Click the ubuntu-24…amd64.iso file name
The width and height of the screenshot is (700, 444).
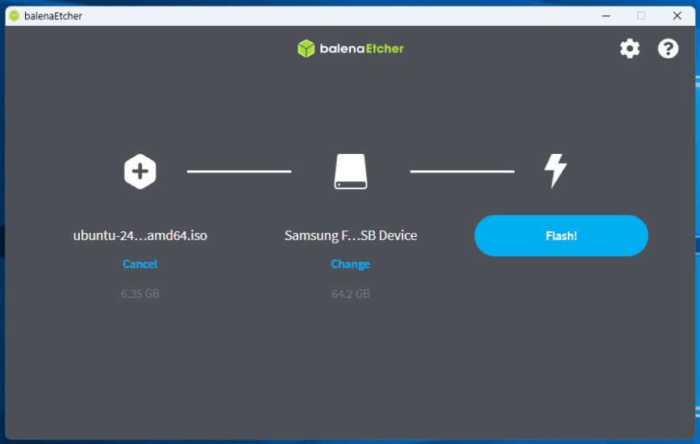(x=140, y=236)
